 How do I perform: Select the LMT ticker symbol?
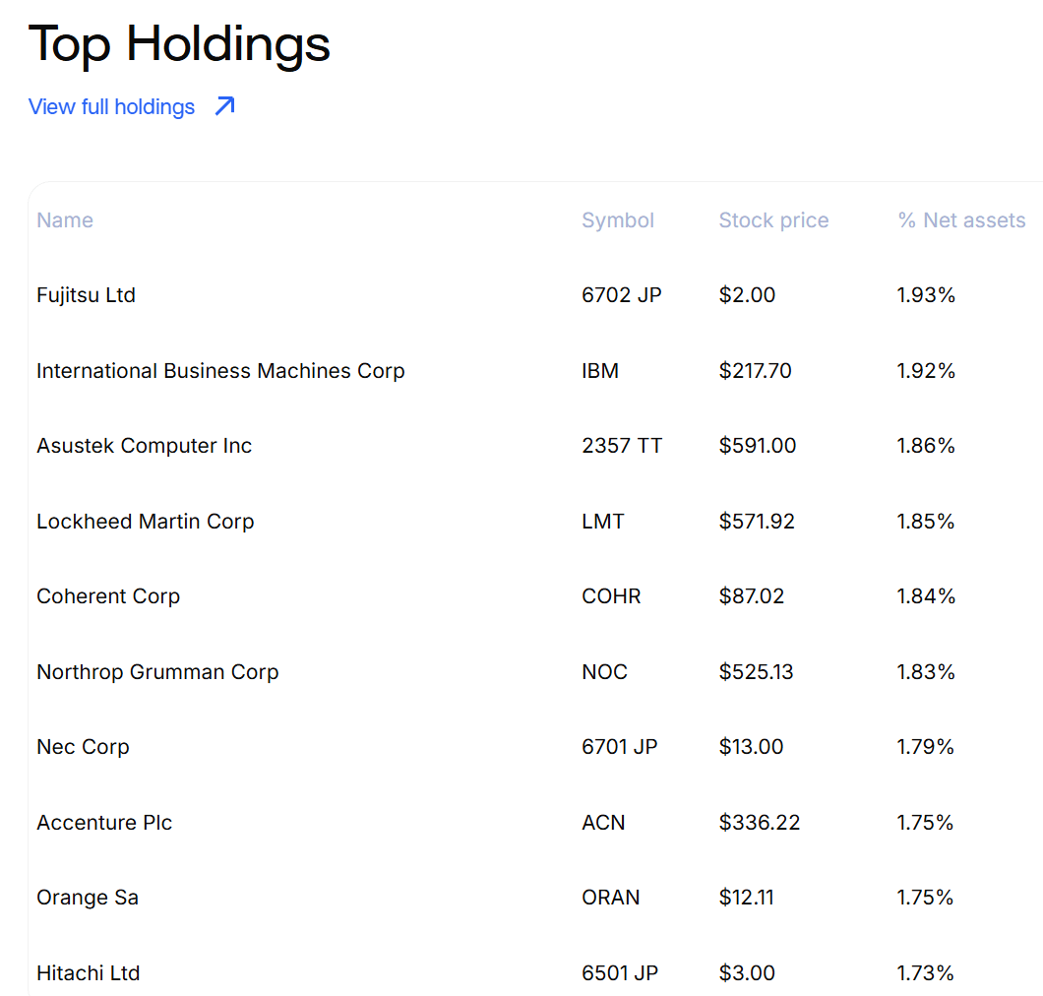pyautogui.click(x=603, y=522)
